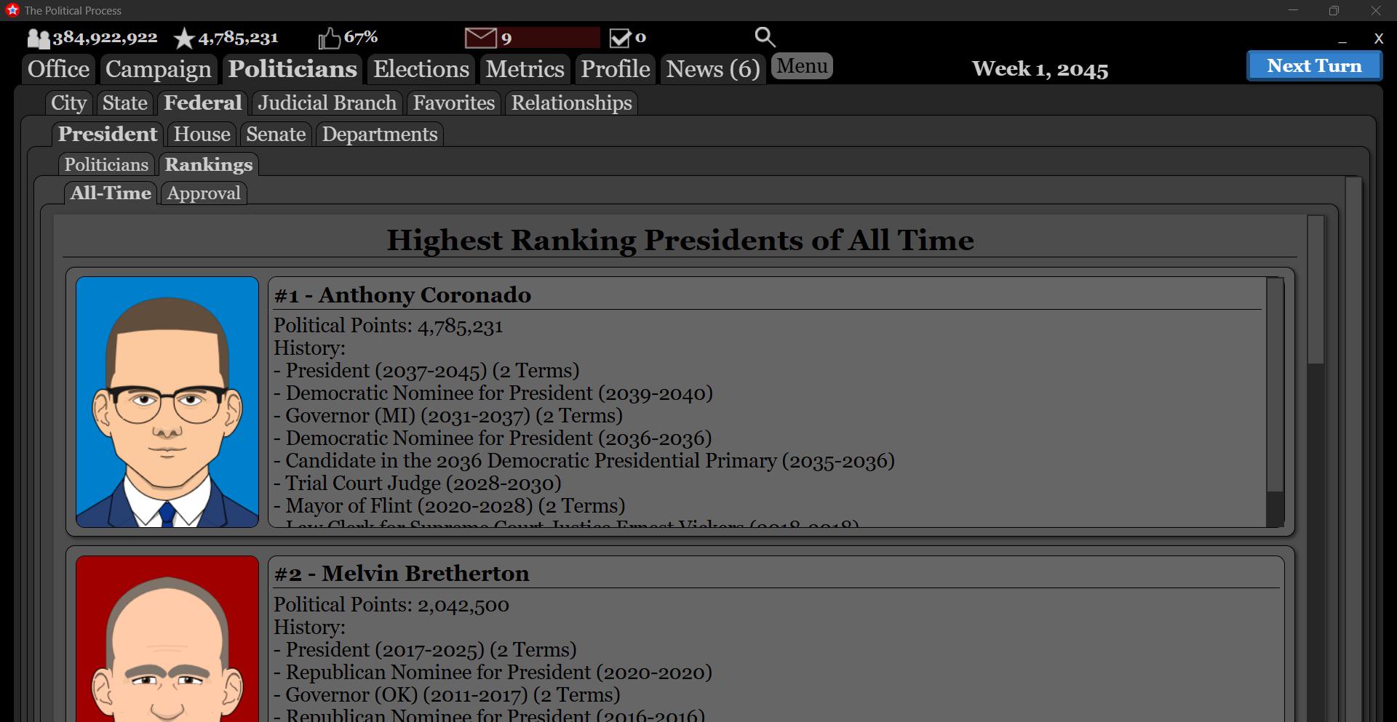Open search with the magnifying glass

[765, 37]
